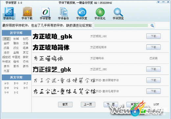The height and width of the screenshot is (119, 171).
Task: Download the 方正字迹-童体毛笔字体 font
Action: coord(154,91)
